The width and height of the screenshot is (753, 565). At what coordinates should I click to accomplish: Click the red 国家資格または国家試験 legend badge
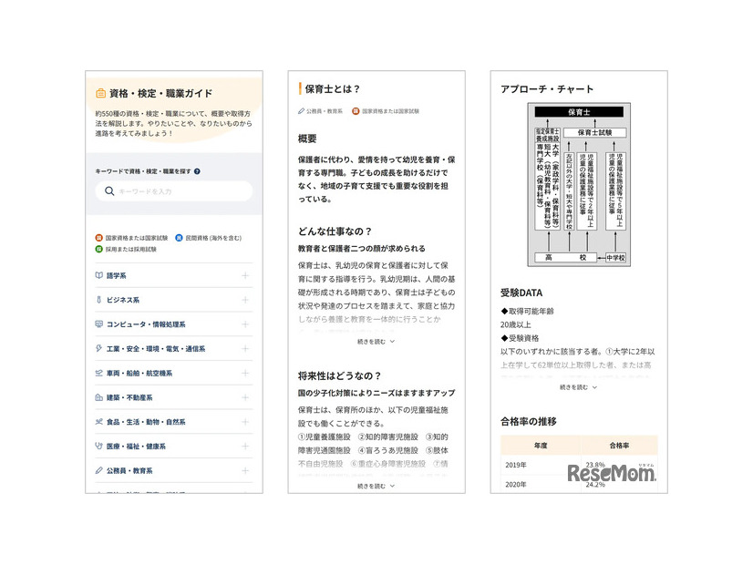[x=99, y=238]
